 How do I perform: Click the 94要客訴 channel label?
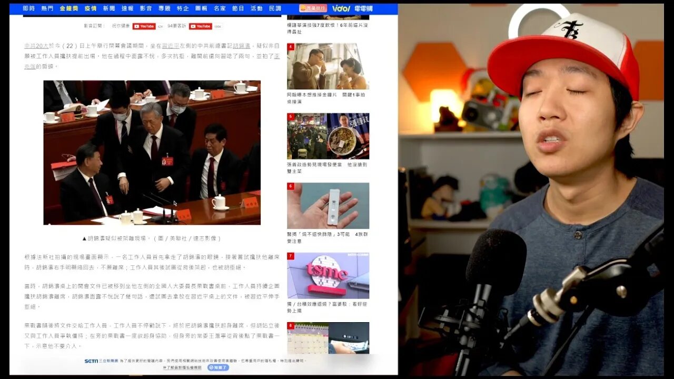(x=177, y=26)
